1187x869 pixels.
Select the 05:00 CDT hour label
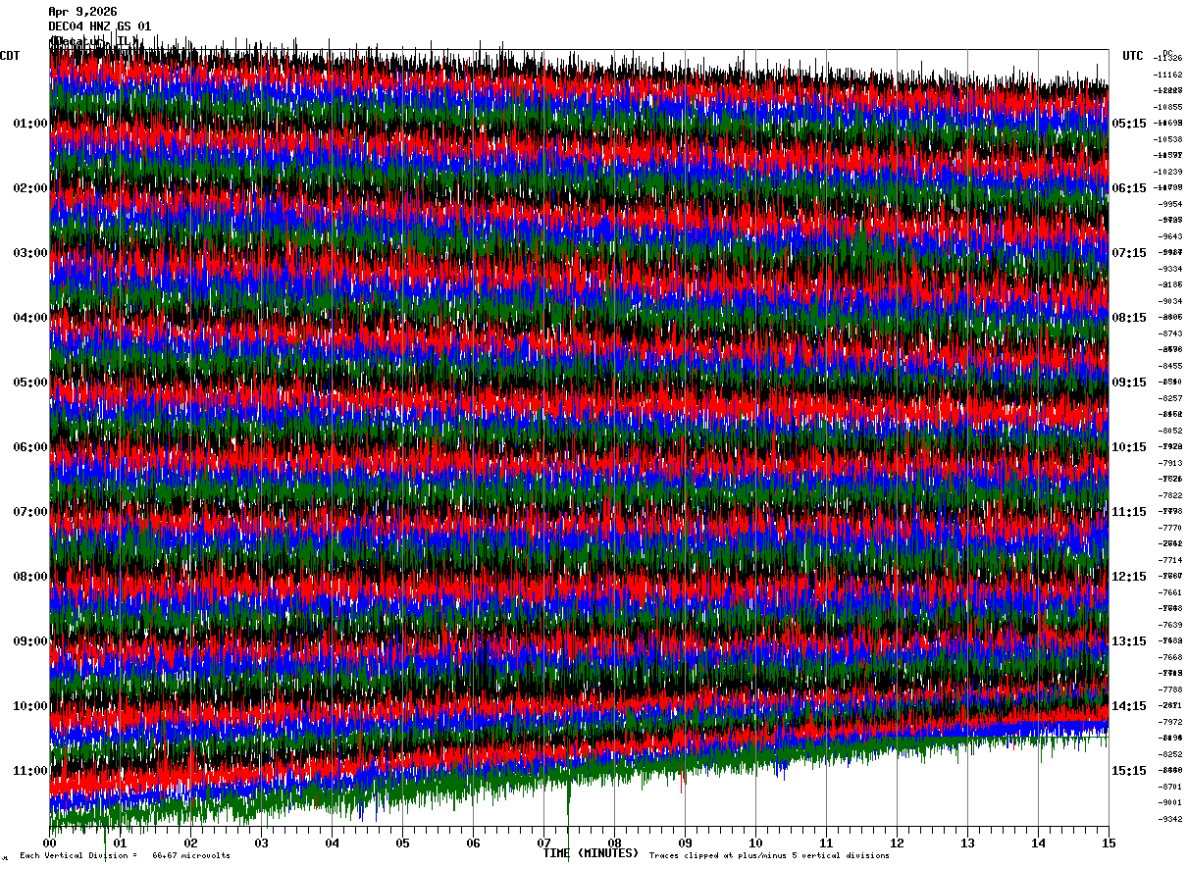tap(30, 383)
